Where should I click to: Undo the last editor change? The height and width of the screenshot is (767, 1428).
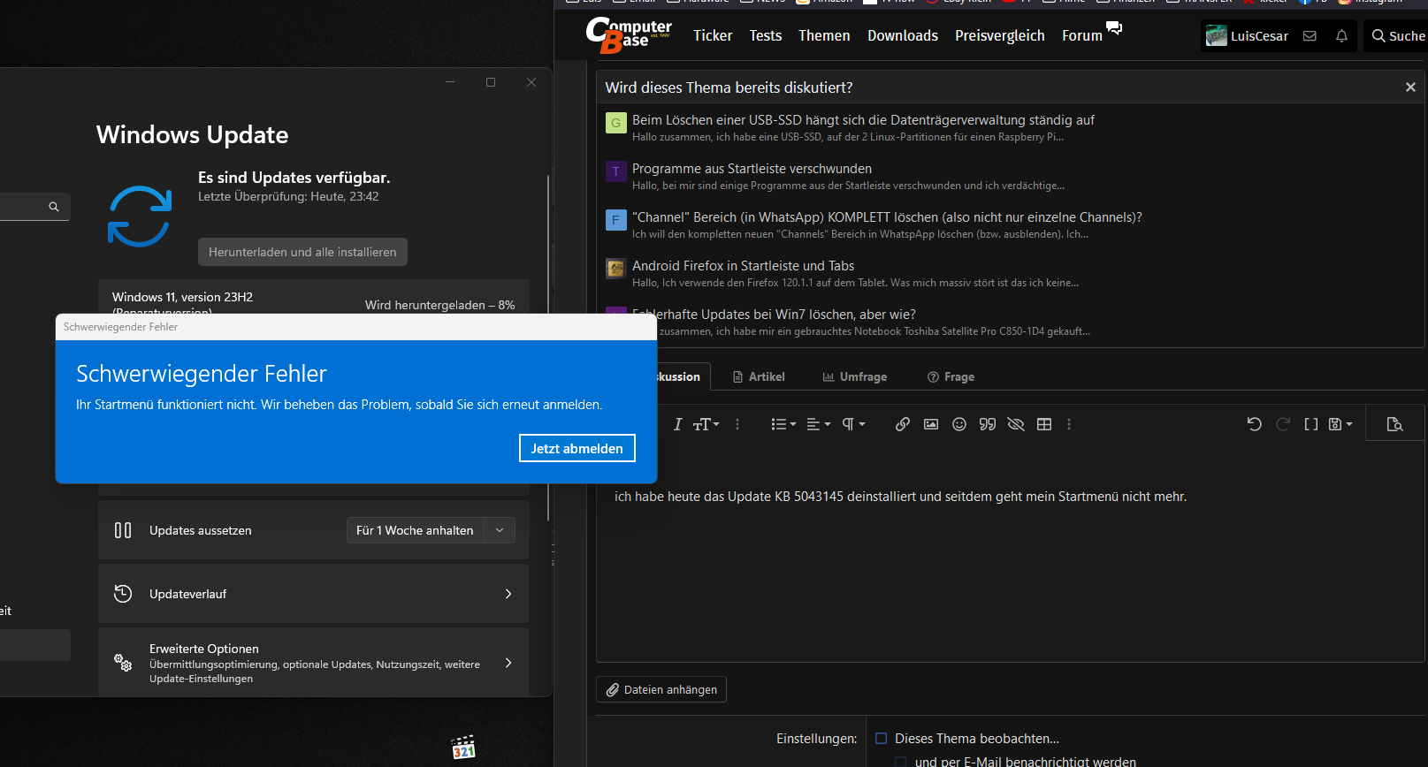click(1254, 424)
